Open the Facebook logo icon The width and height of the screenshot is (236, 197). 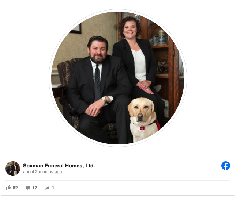pyautogui.click(x=226, y=166)
